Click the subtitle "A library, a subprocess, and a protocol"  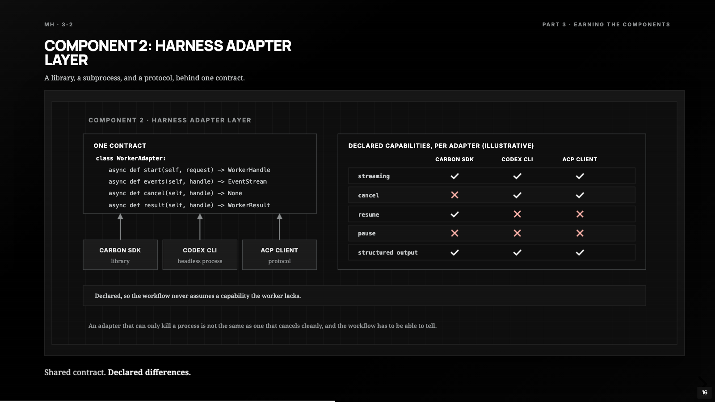pos(144,78)
